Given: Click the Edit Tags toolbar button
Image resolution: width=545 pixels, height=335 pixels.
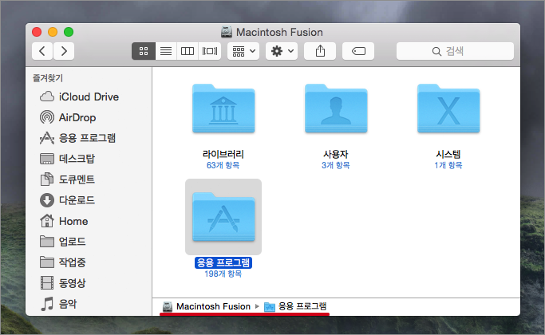Looking at the screenshot, I should 358,51.
